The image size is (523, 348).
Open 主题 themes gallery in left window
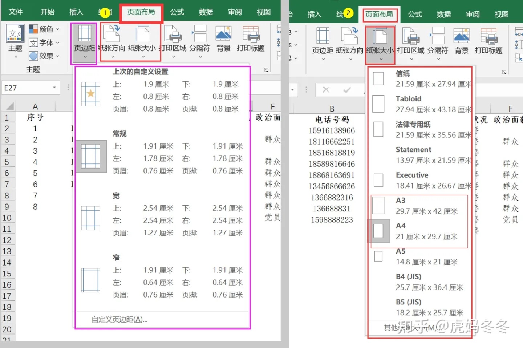coord(15,42)
